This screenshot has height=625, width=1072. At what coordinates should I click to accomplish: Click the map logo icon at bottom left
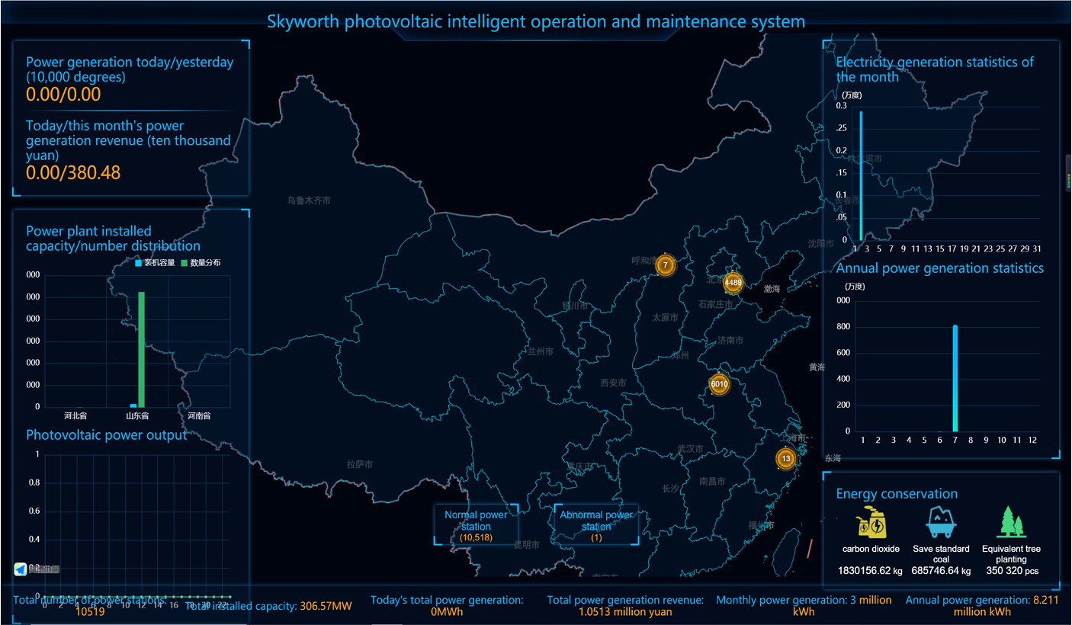21,569
